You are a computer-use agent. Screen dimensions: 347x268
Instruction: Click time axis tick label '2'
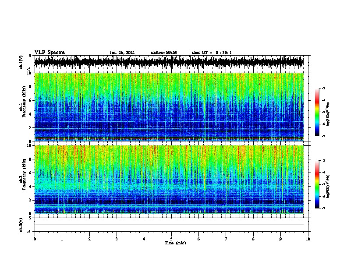pyautogui.click(x=89, y=239)
